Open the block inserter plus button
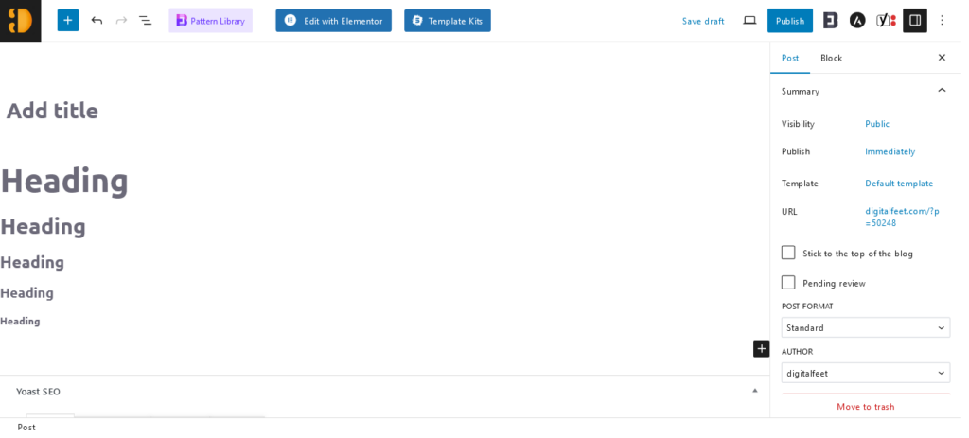Image resolution: width=969 pixels, height=438 pixels. click(x=68, y=21)
